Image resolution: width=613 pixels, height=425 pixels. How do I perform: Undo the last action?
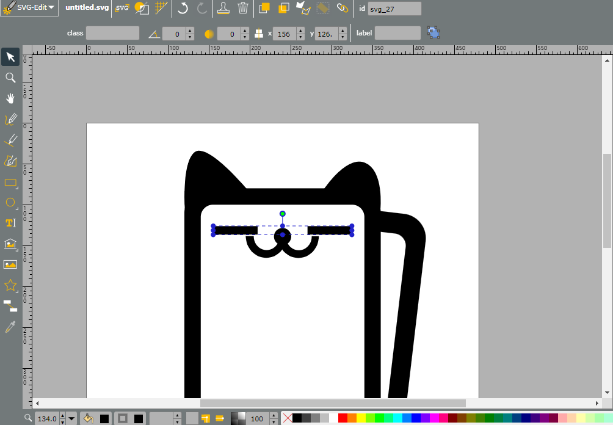tap(183, 8)
